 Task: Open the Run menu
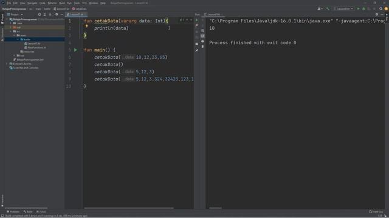69,3
